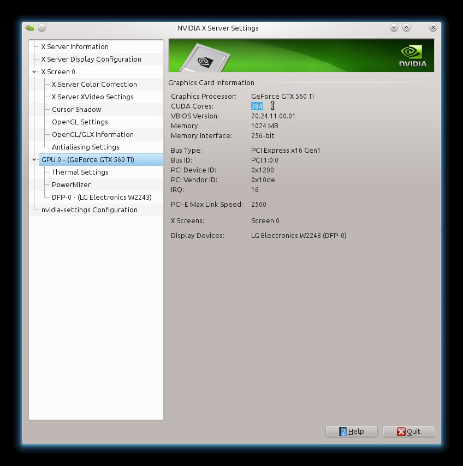Open Antialiasing Settings page

click(x=85, y=147)
